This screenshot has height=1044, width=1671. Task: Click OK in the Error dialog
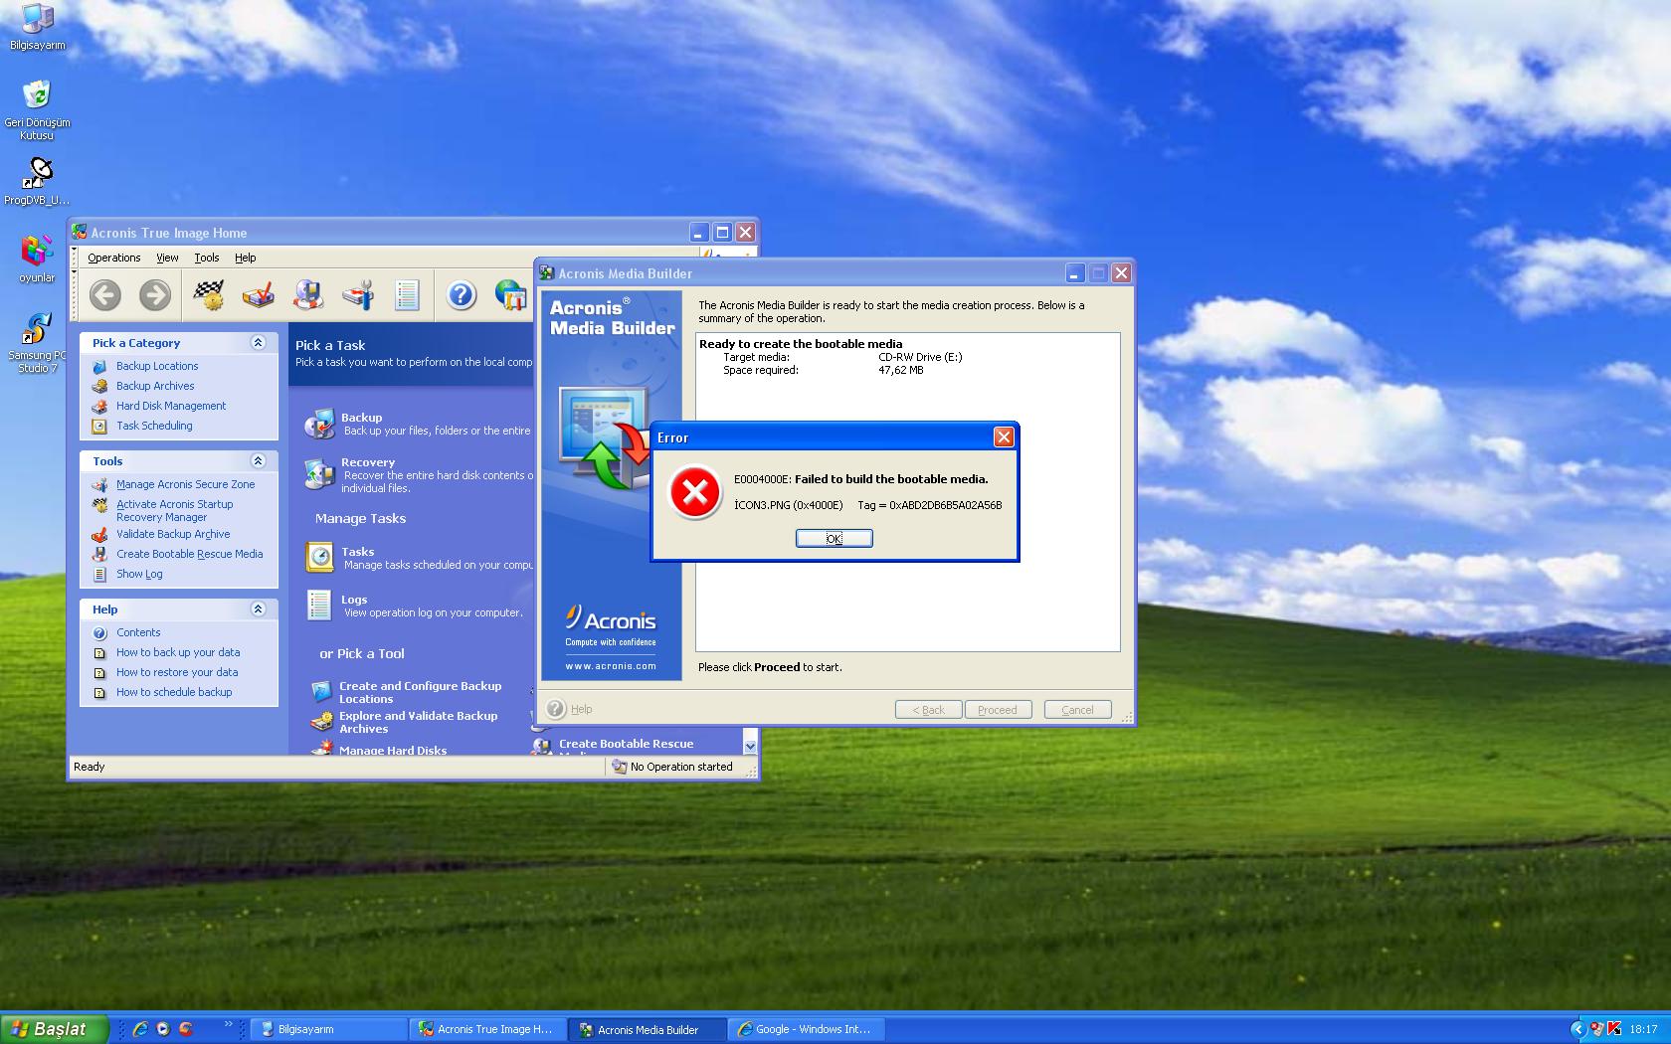pos(834,538)
